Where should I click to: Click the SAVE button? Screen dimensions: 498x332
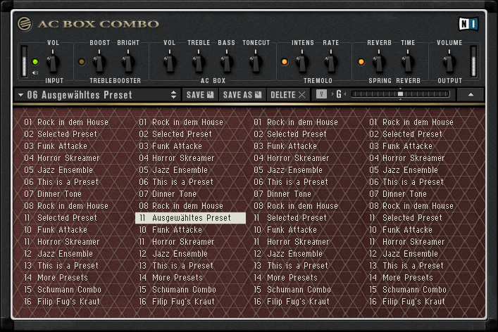tap(200, 95)
